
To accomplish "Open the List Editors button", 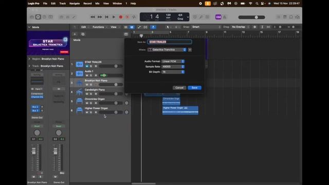I will click(279, 17).
